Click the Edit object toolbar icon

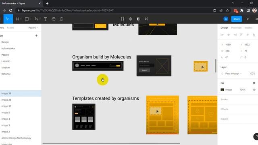[122, 19]
